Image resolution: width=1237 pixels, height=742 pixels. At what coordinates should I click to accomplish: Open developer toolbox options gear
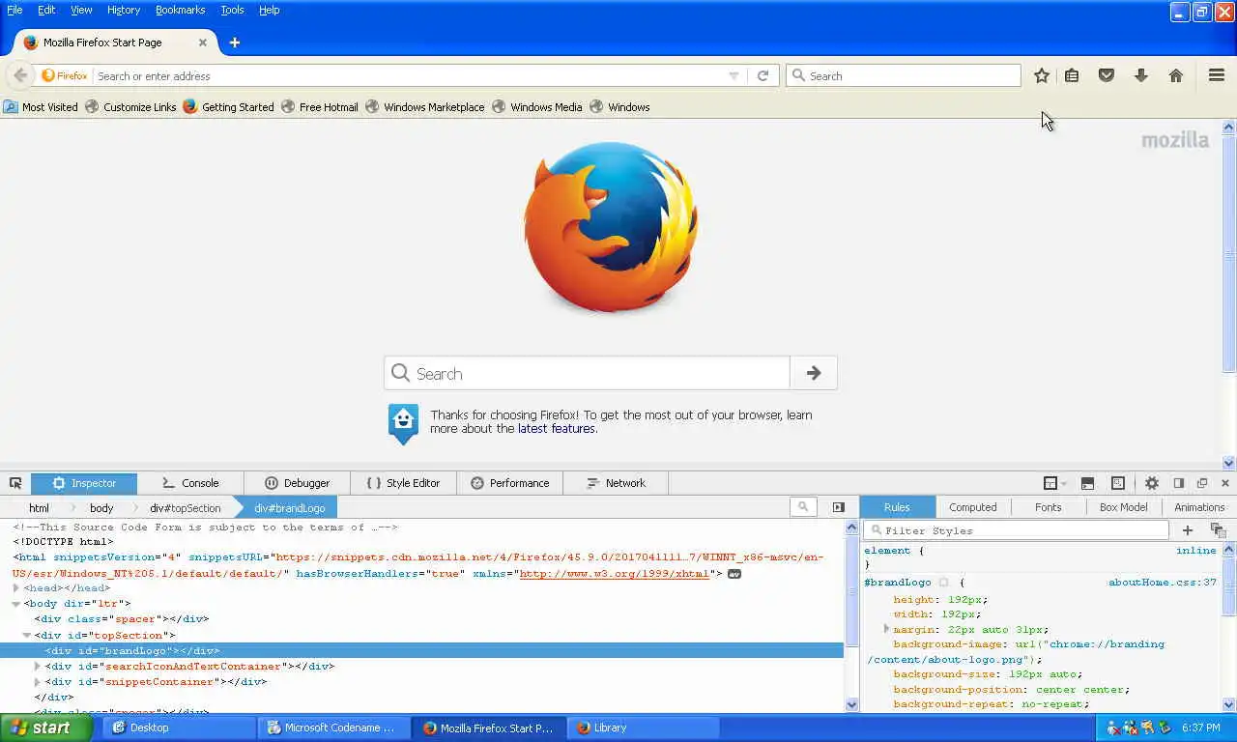(x=1152, y=483)
